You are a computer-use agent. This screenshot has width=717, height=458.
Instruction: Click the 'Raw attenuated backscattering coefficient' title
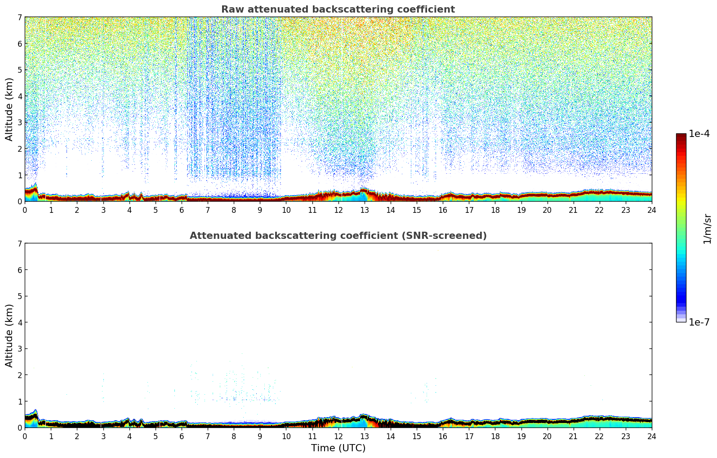338,9
